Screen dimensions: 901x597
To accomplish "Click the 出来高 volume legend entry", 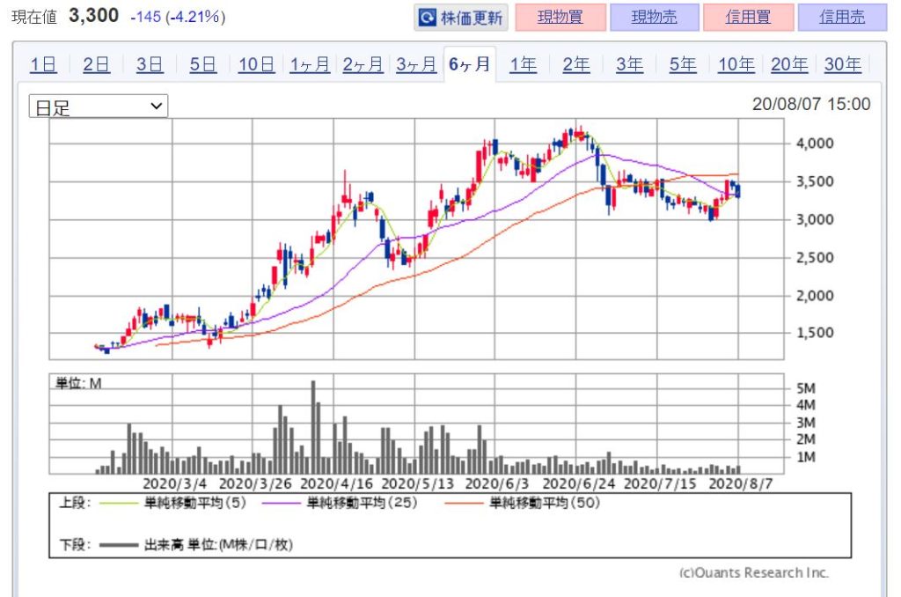I will (x=120, y=545).
